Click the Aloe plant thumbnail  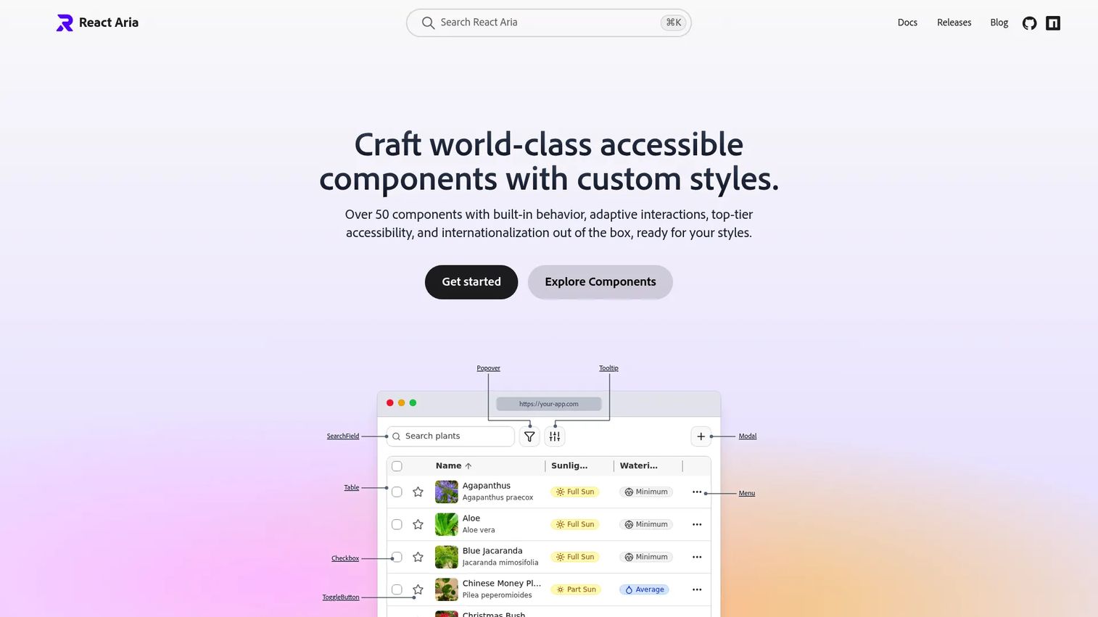click(447, 524)
